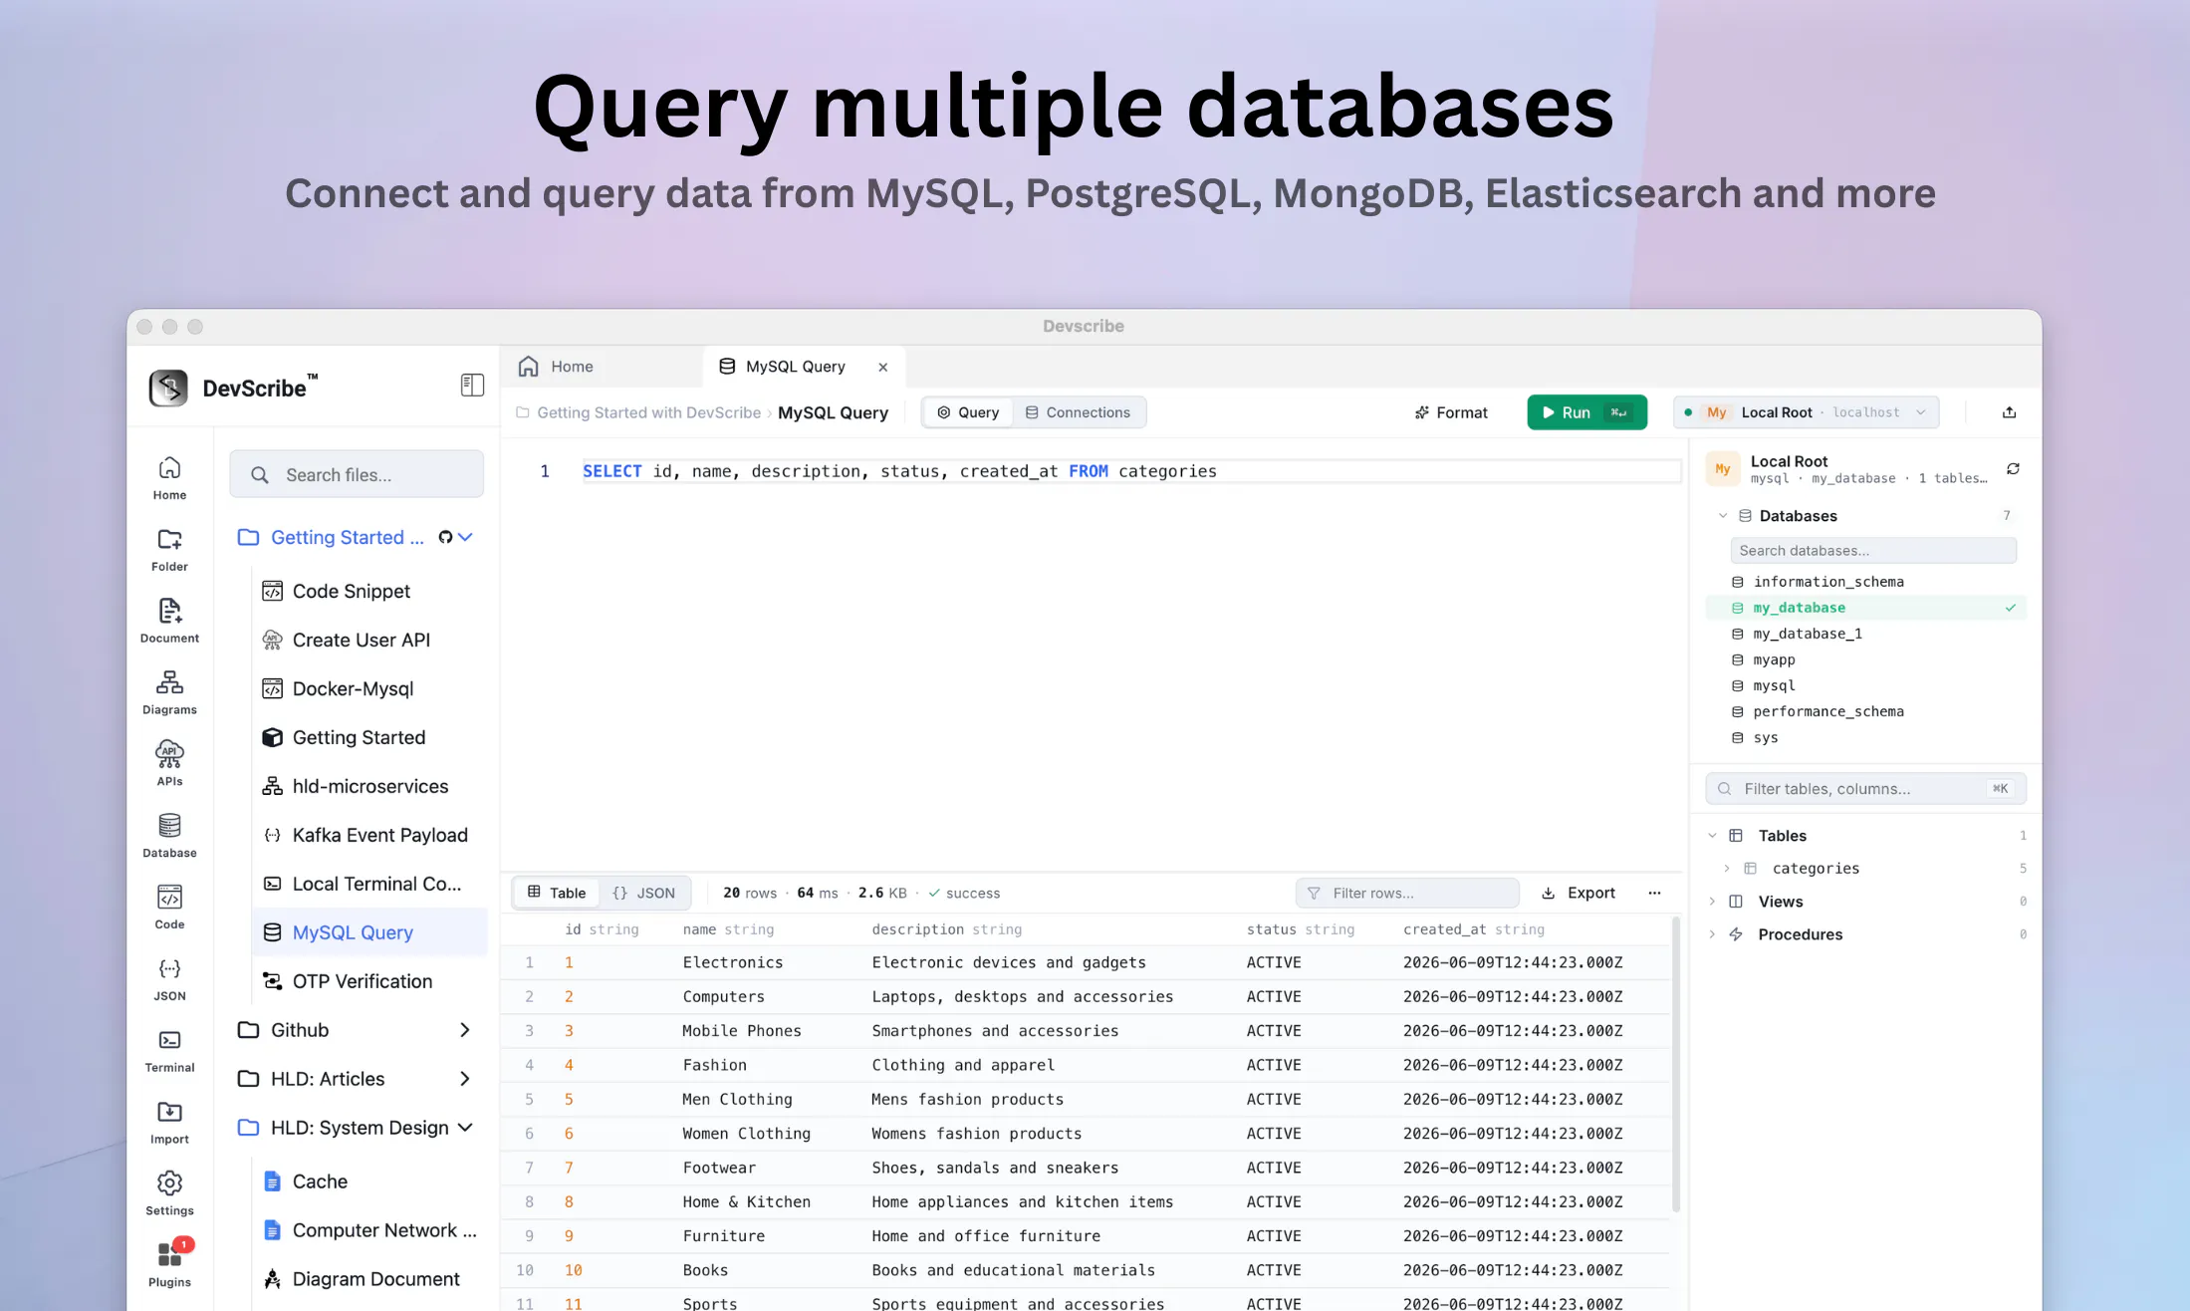The height and width of the screenshot is (1311, 2190).
Task: Click the GitHub icon on Getting Started folder
Action: (445, 538)
